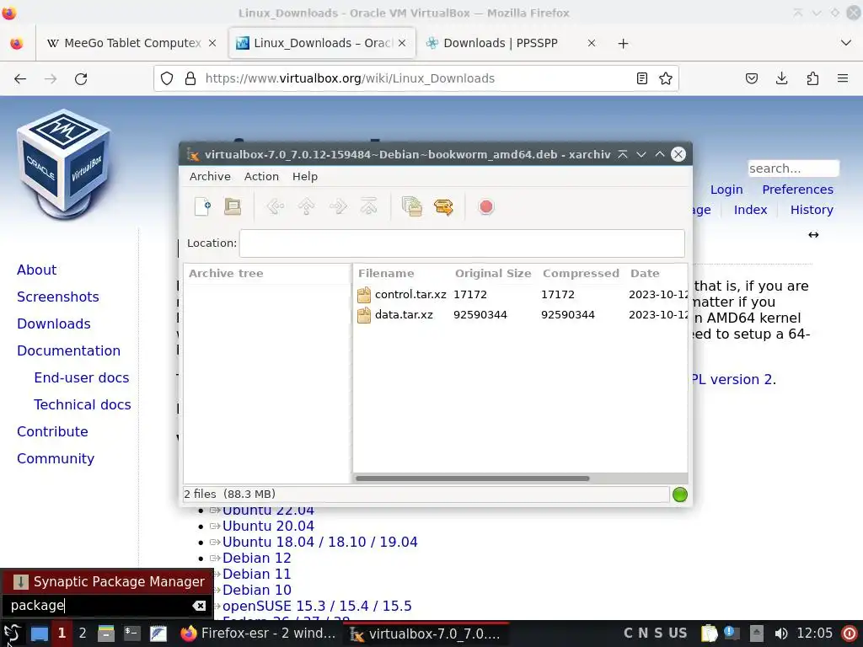This screenshot has width=863, height=647.
Task: Click the Extract files icon in xarchiver
Action: pyautogui.click(x=443, y=207)
